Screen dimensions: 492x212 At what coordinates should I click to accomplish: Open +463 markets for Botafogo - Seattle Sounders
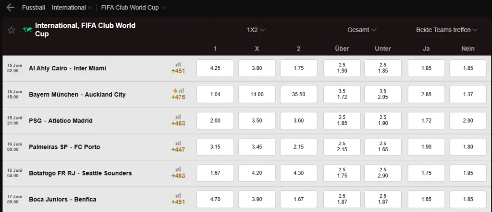pyautogui.click(x=178, y=176)
